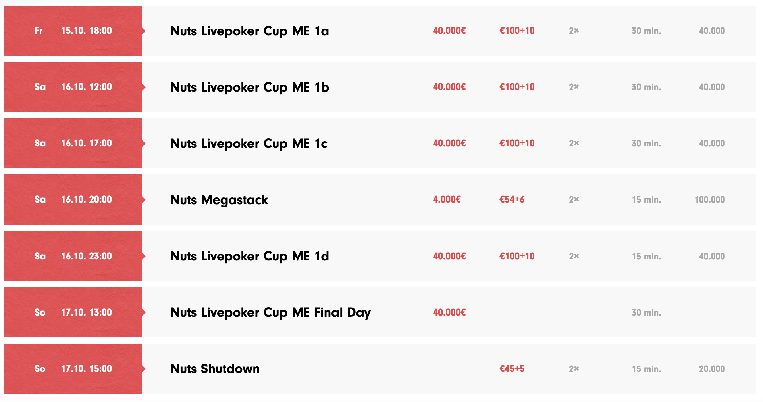Click the €45+5 buy-in for Shutdown
The height and width of the screenshot is (402, 763).
tap(512, 369)
